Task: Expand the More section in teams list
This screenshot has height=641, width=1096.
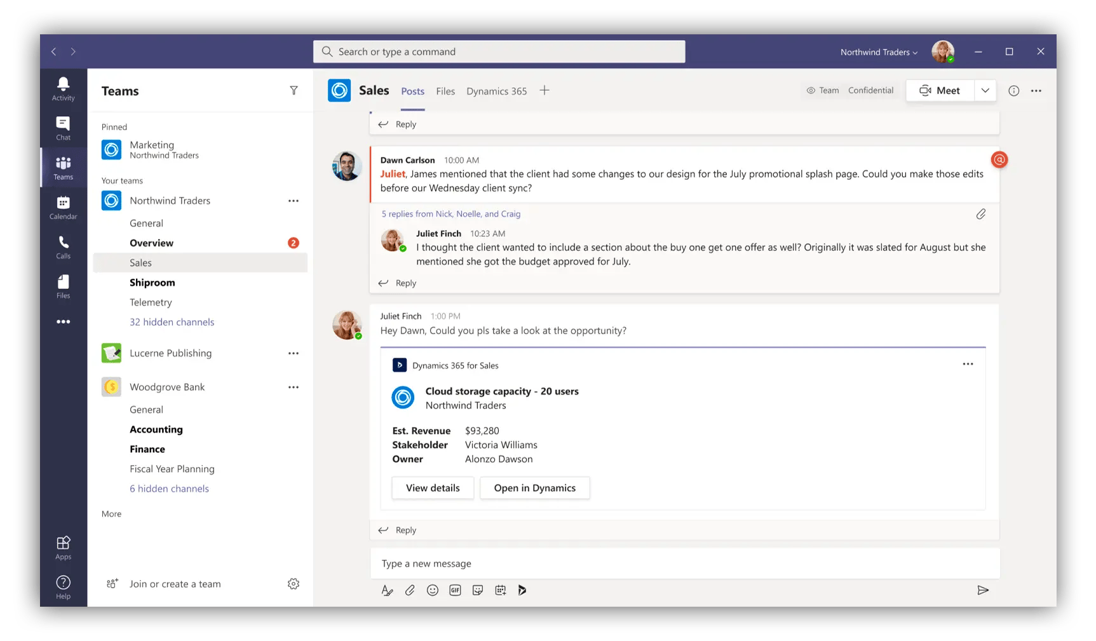Action: pyautogui.click(x=111, y=514)
